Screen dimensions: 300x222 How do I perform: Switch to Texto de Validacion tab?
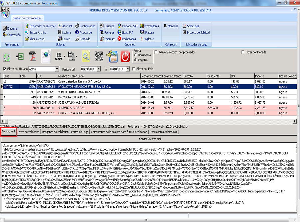click(x=29, y=132)
